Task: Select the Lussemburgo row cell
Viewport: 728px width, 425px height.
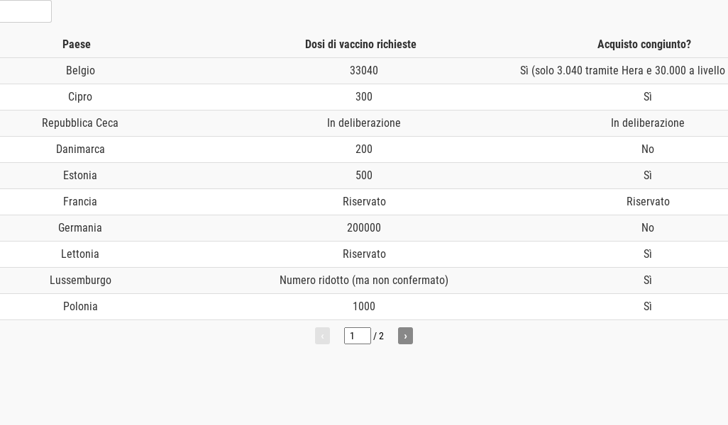Action: 80,280
